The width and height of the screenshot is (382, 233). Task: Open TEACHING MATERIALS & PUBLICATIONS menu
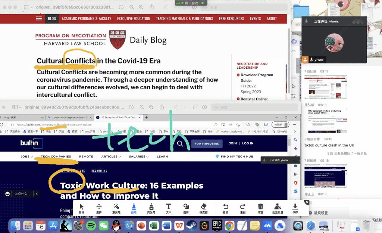(x=184, y=19)
